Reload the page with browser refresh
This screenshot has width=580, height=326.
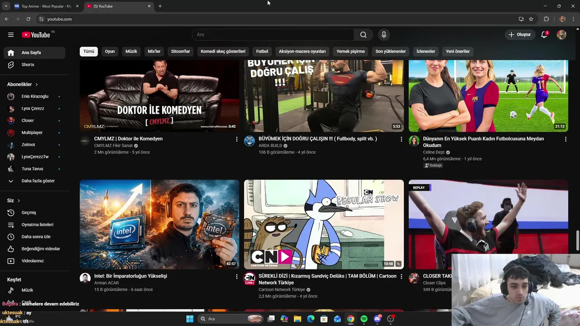(x=28, y=19)
